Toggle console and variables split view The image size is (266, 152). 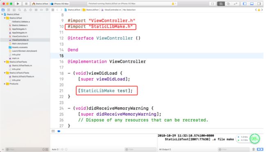tap(260, 149)
